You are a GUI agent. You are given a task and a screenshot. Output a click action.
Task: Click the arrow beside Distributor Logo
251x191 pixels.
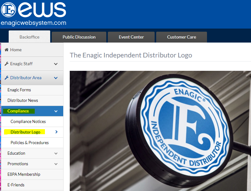pyautogui.click(x=56, y=132)
